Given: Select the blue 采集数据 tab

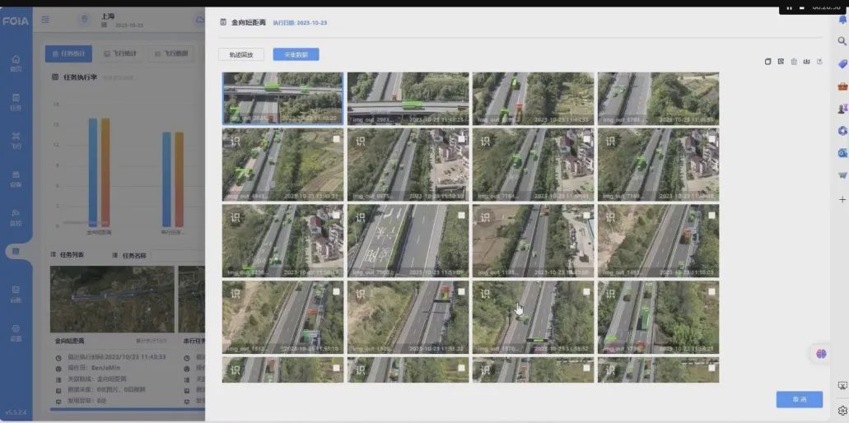Looking at the screenshot, I should click(x=296, y=54).
